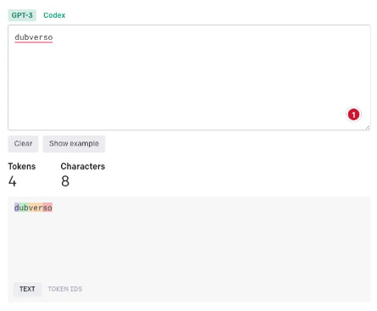Click the Show example button
The height and width of the screenshot is (311, 377).
click(x=74, y=144)
